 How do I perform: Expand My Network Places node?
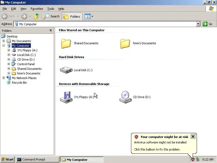point(4,78)
